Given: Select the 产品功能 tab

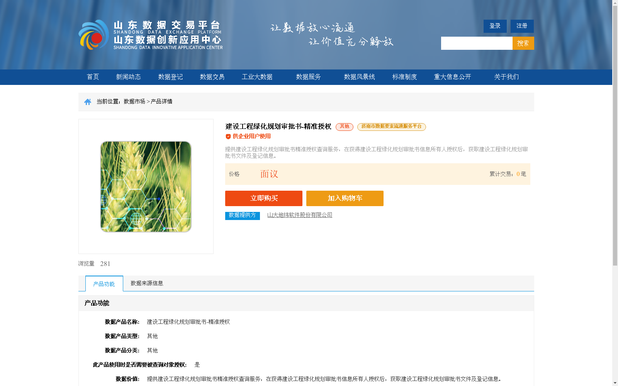Looking at the screenshot, I should 104,284.
